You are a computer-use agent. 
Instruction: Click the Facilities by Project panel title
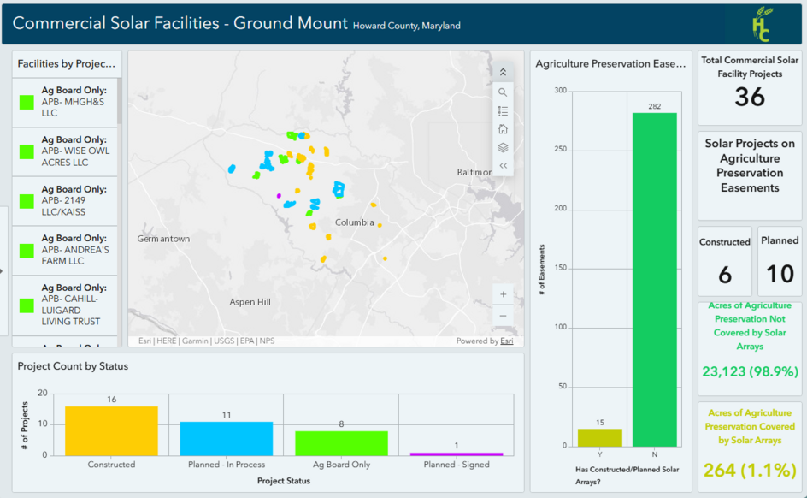(67, 64)
